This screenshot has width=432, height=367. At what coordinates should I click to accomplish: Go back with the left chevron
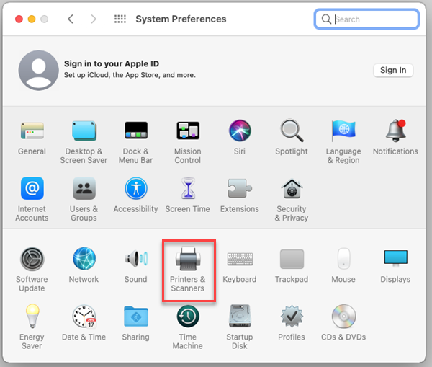coord(71,19)
